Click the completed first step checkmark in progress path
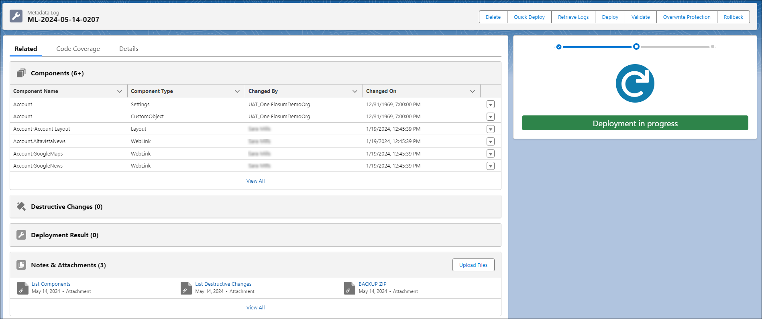The height and width of the screenshot is (319, 762). click(559, 47)
